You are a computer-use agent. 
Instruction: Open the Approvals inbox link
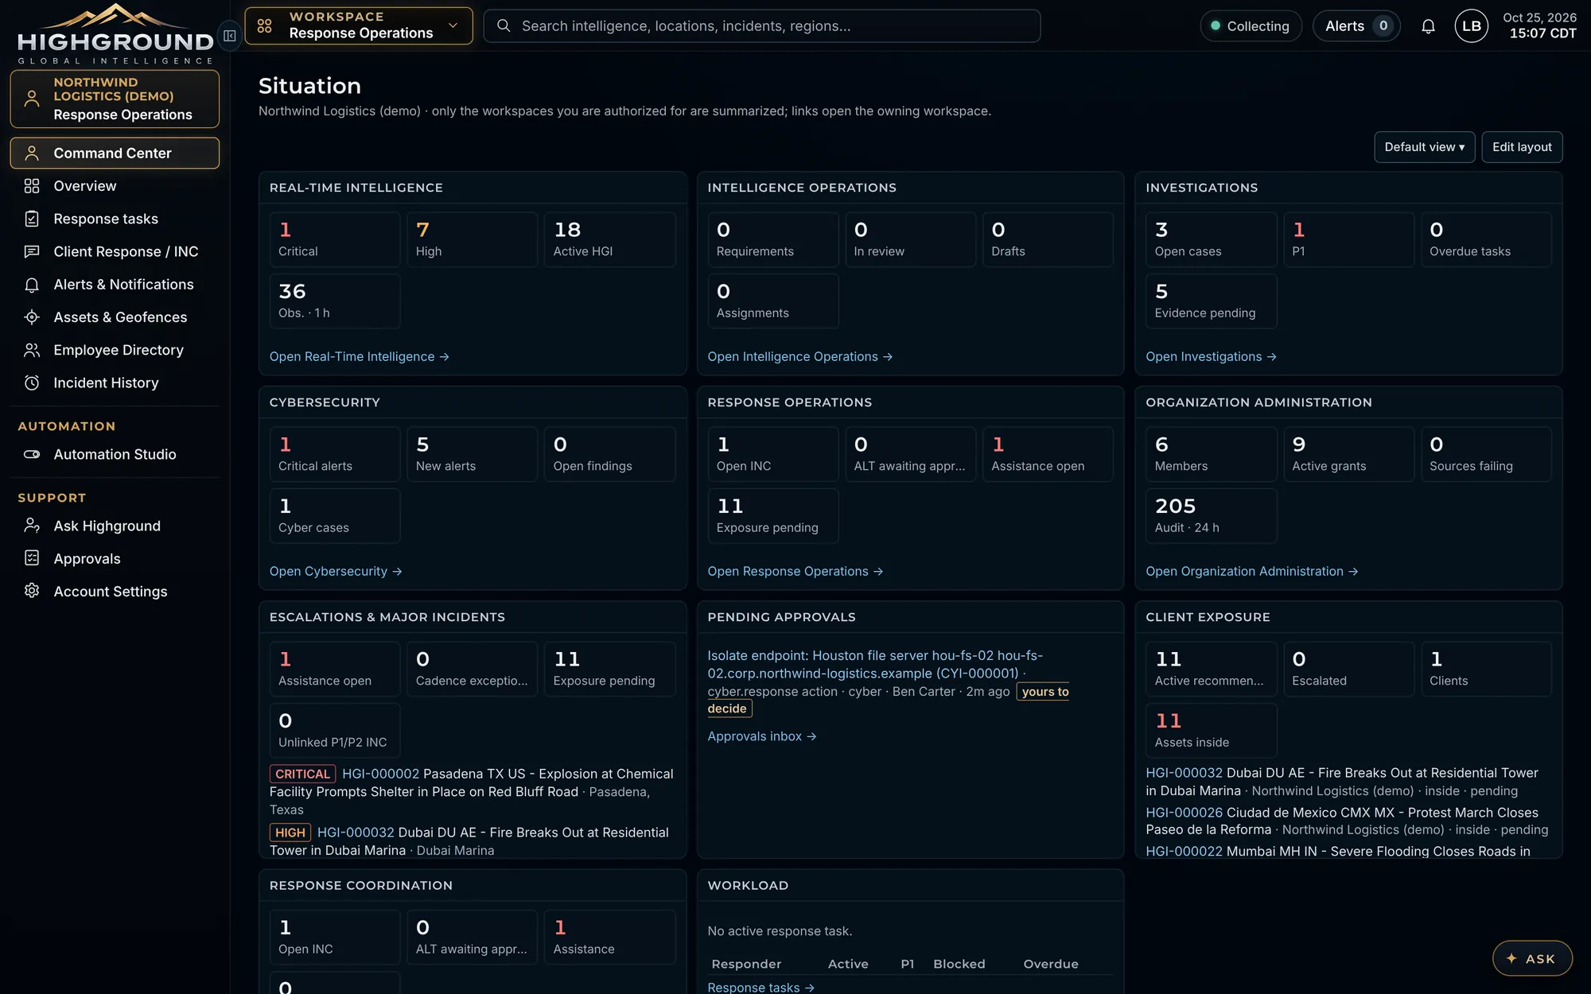(x=762, y=736)
